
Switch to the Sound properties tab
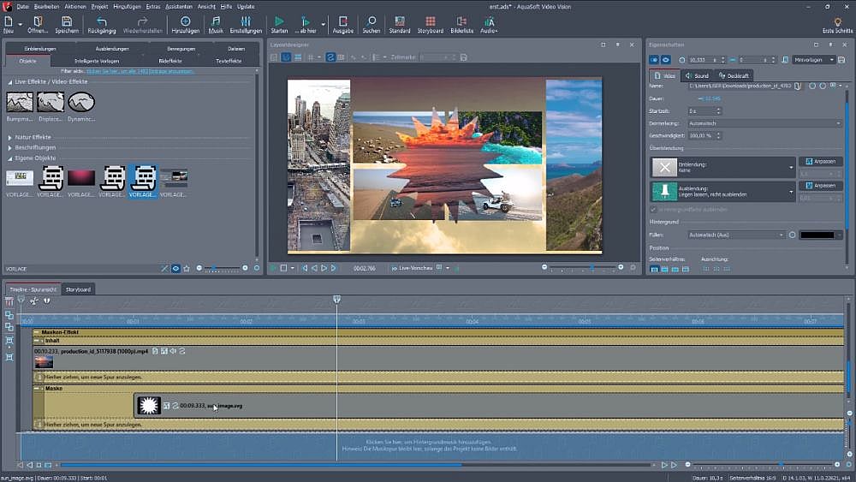698,75
